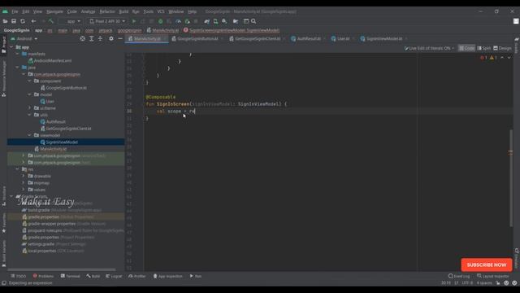Open Project panel gear options
The height and width of the screenshot is (293, 520).
[111, 38]
